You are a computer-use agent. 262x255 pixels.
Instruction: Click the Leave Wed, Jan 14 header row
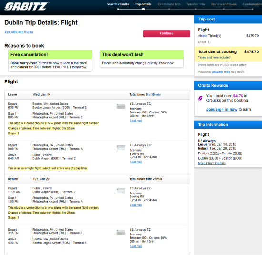pos(97,95)
